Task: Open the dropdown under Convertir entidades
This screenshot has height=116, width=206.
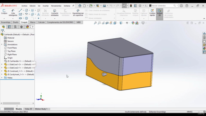Action: tap(55, 19)
